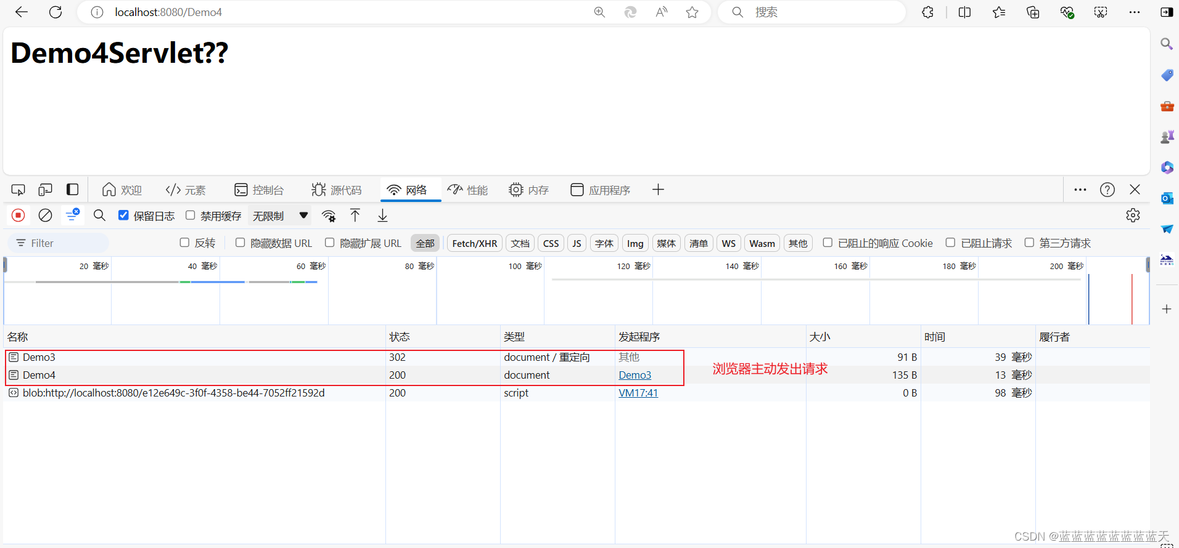Open network panel settings gear
1179x548 pixels.
coord(1133,215)
